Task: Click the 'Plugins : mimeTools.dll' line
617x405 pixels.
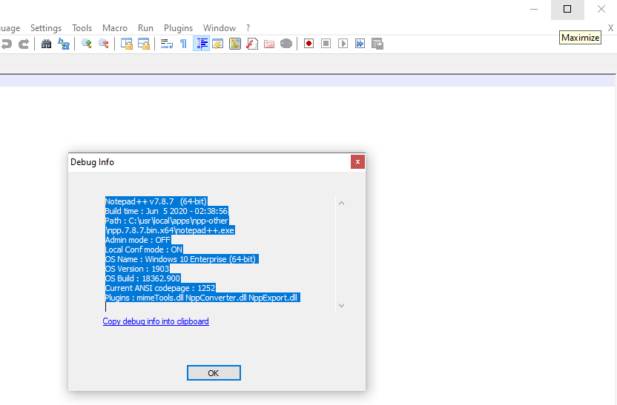Action: (202, 298)
